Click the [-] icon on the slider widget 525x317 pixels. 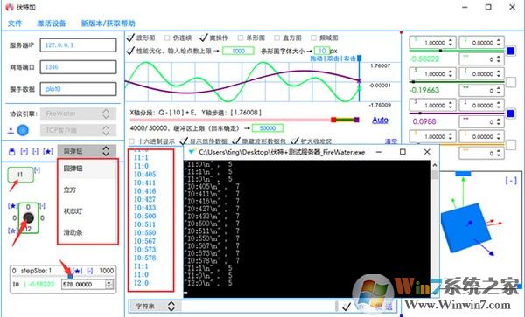click(90, 271)
